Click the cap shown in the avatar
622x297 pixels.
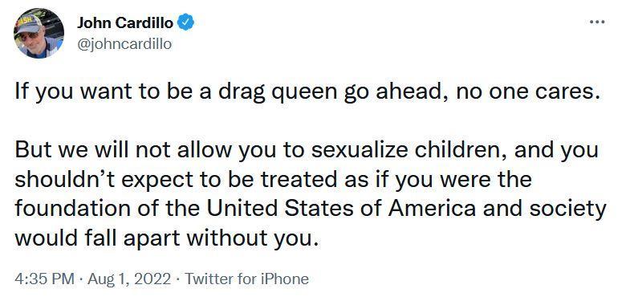click(x=28, y=24)
